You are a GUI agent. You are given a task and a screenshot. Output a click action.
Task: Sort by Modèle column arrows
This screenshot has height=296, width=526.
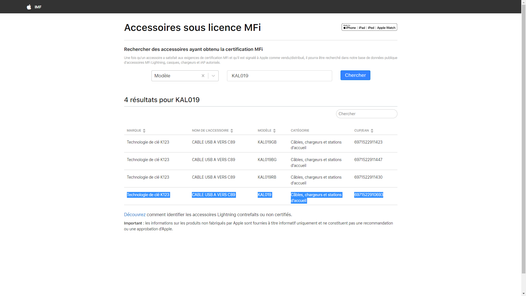(x=274, y=131)
